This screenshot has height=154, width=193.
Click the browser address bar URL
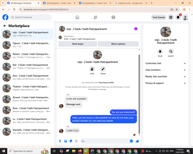(46, 10)
